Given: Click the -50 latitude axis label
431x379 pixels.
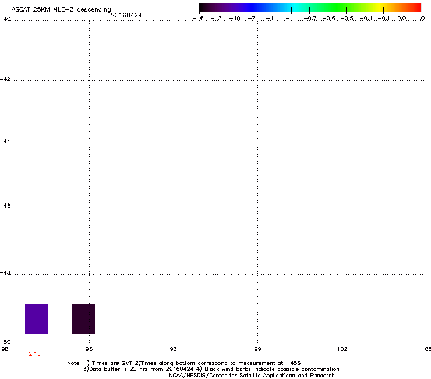Looking at the screenshot, I should tap(5, 342).
